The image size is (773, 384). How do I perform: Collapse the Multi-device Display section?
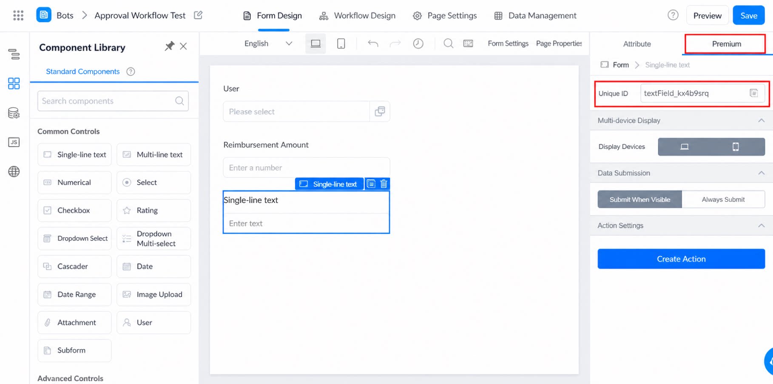point(761,121)
